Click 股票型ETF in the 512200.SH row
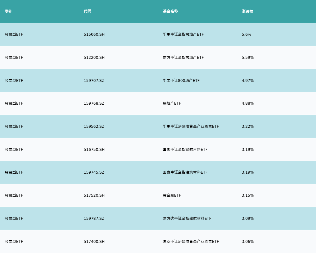The image size is (316, 253). click(x=14, y=58)
